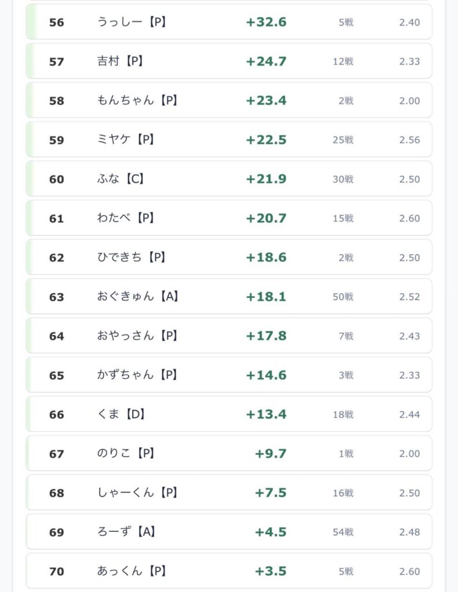458x592 pixels.
Task: Select player name 吉村【P】
Action: click(x=120, y=61)
